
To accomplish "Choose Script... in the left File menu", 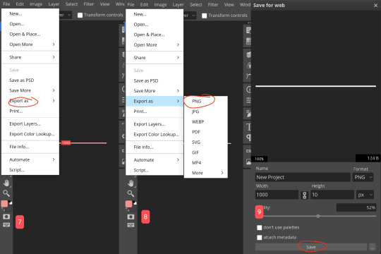I will (30, 170).
